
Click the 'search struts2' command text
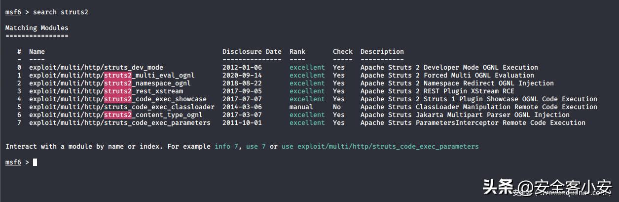point(60,12)
